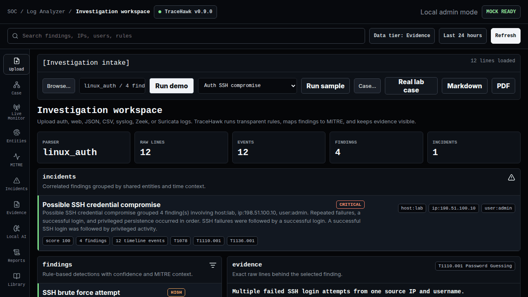The height and width of the screenshot is (297, 528).
Task: Open the Case sidebar icon
Action: (16, 88)
